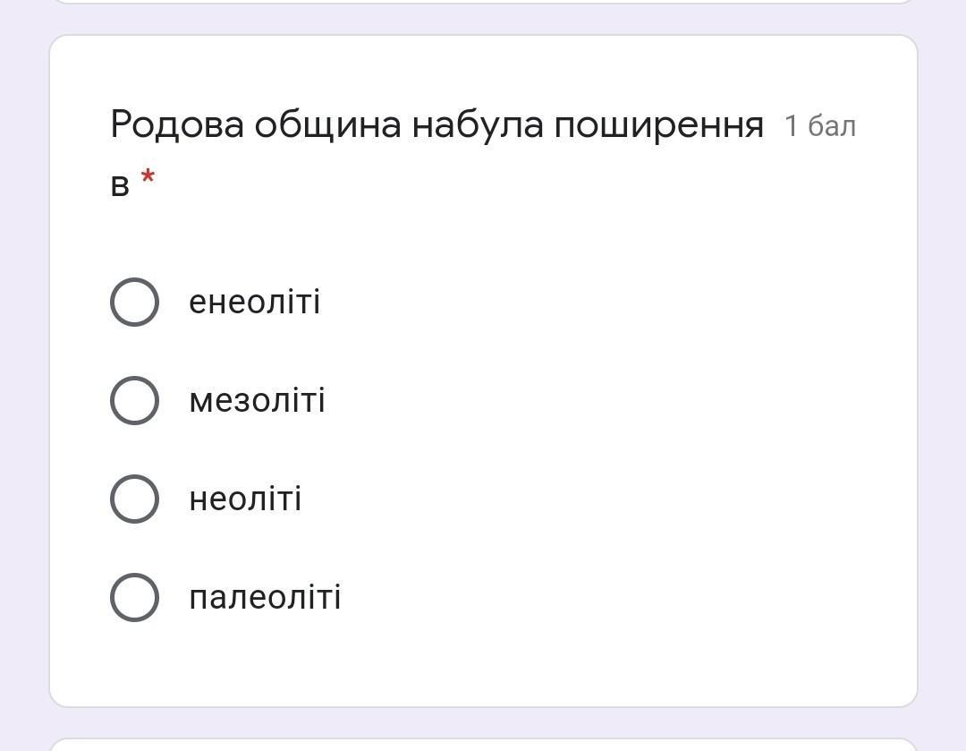
Task: Select the енеоліті radio button
Action: pos(134,302)
